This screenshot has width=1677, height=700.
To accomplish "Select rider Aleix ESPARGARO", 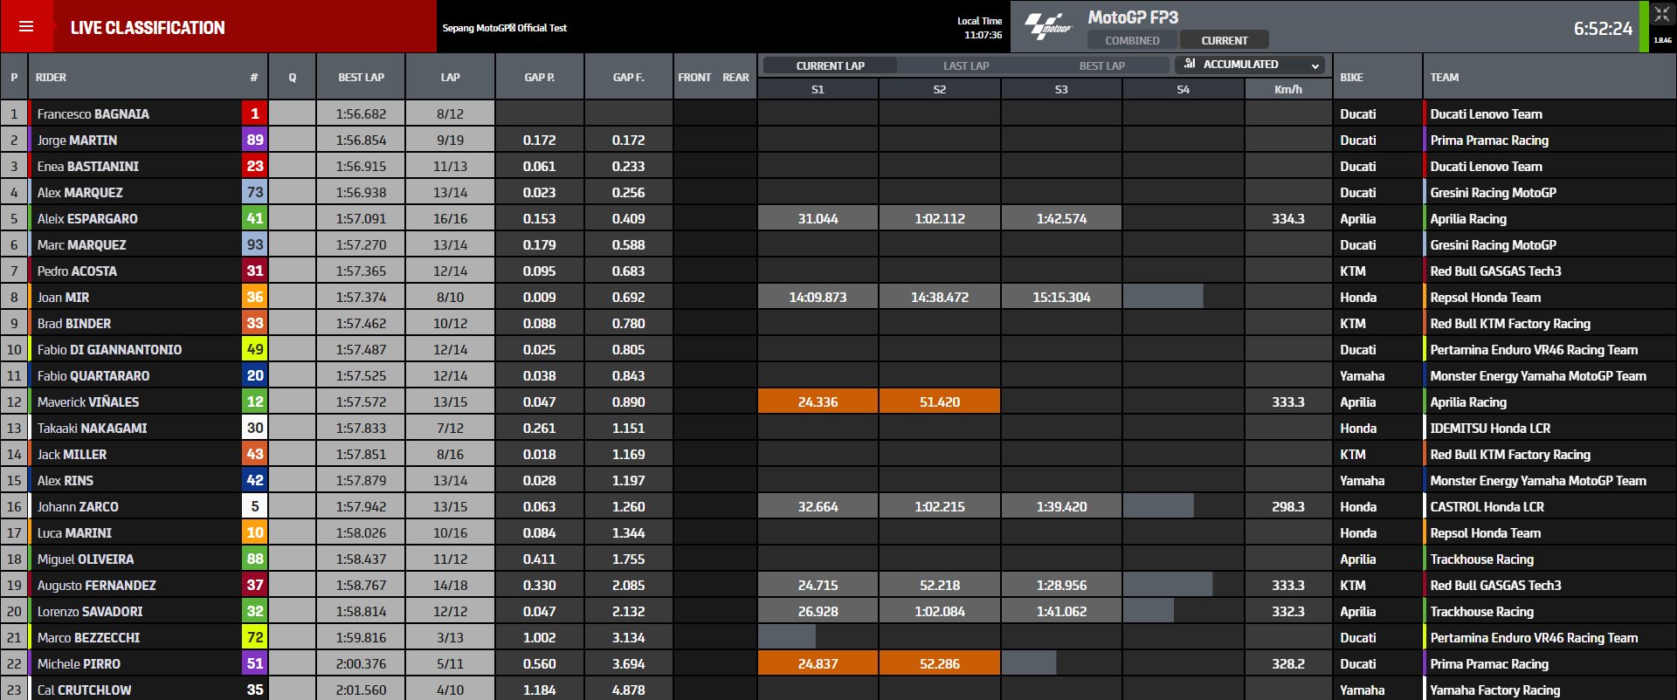I will coord(87,219).
